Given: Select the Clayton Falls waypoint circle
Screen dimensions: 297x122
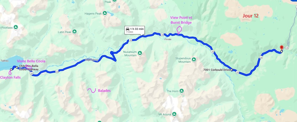Looking at the screenshot, I should click(11, 69).
